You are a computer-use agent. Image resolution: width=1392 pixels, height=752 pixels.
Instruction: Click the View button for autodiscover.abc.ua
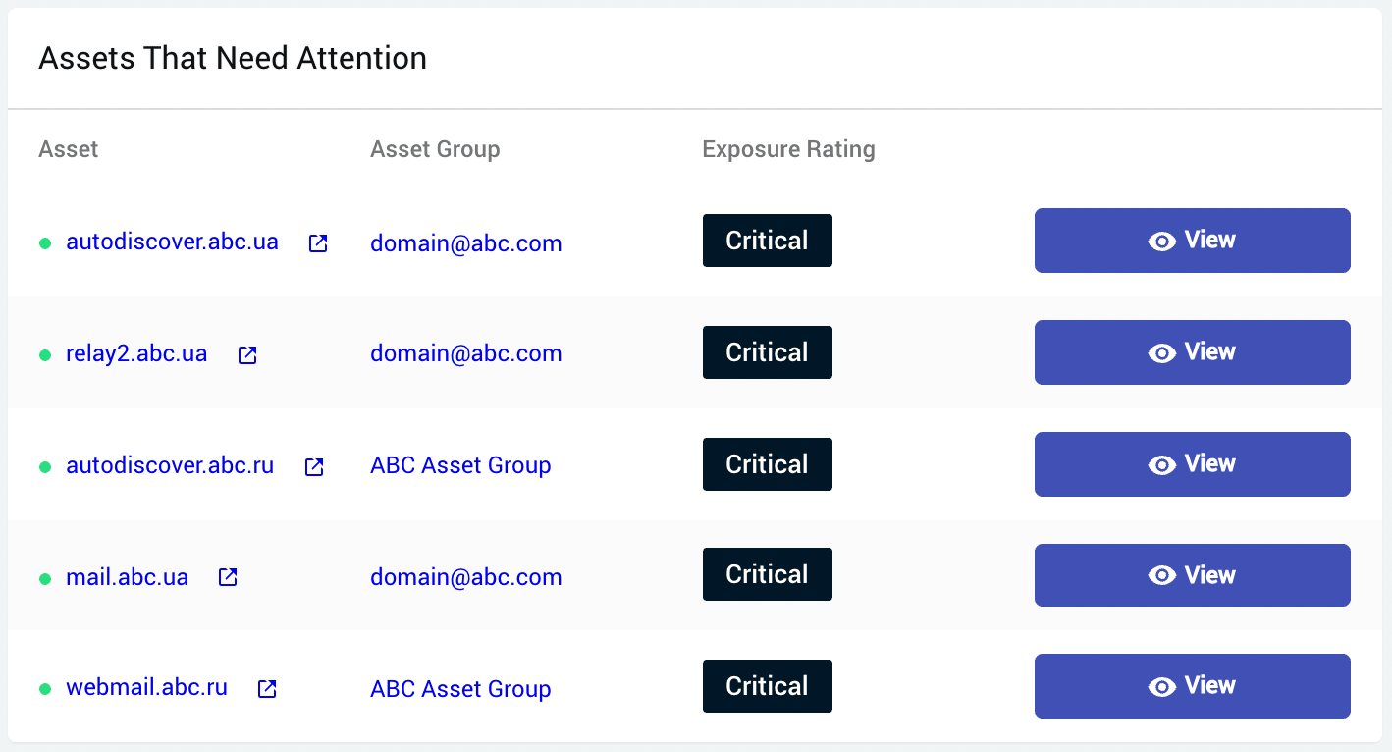[1192, 241]
